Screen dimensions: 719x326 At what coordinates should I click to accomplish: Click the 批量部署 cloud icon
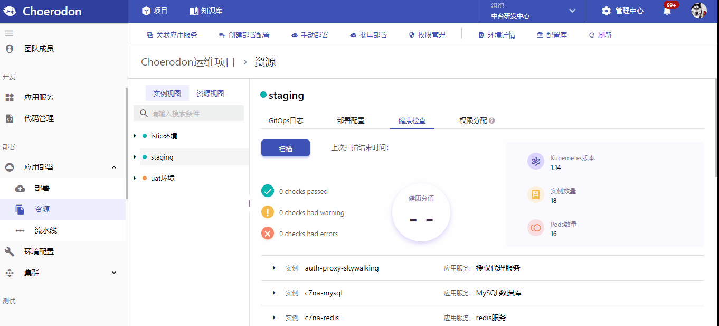353,35
